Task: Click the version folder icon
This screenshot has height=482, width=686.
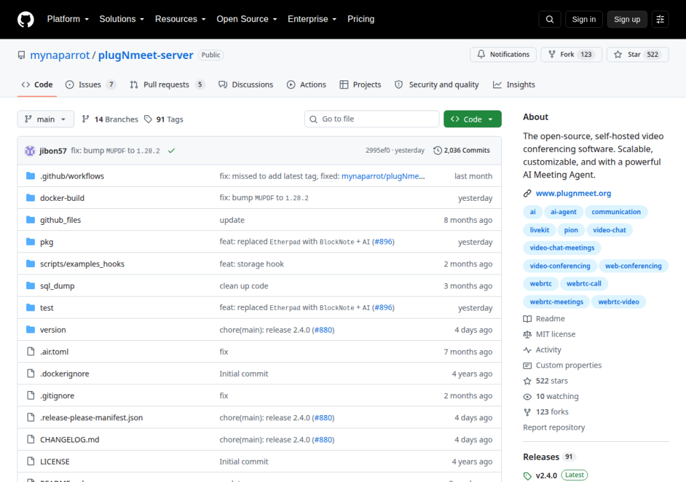Action: click(30, 329)
